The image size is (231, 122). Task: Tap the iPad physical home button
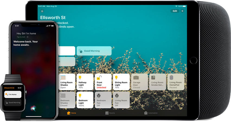(193, 60)
